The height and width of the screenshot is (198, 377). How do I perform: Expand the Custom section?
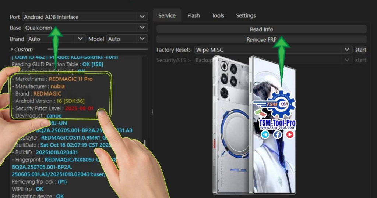(22, 50)
